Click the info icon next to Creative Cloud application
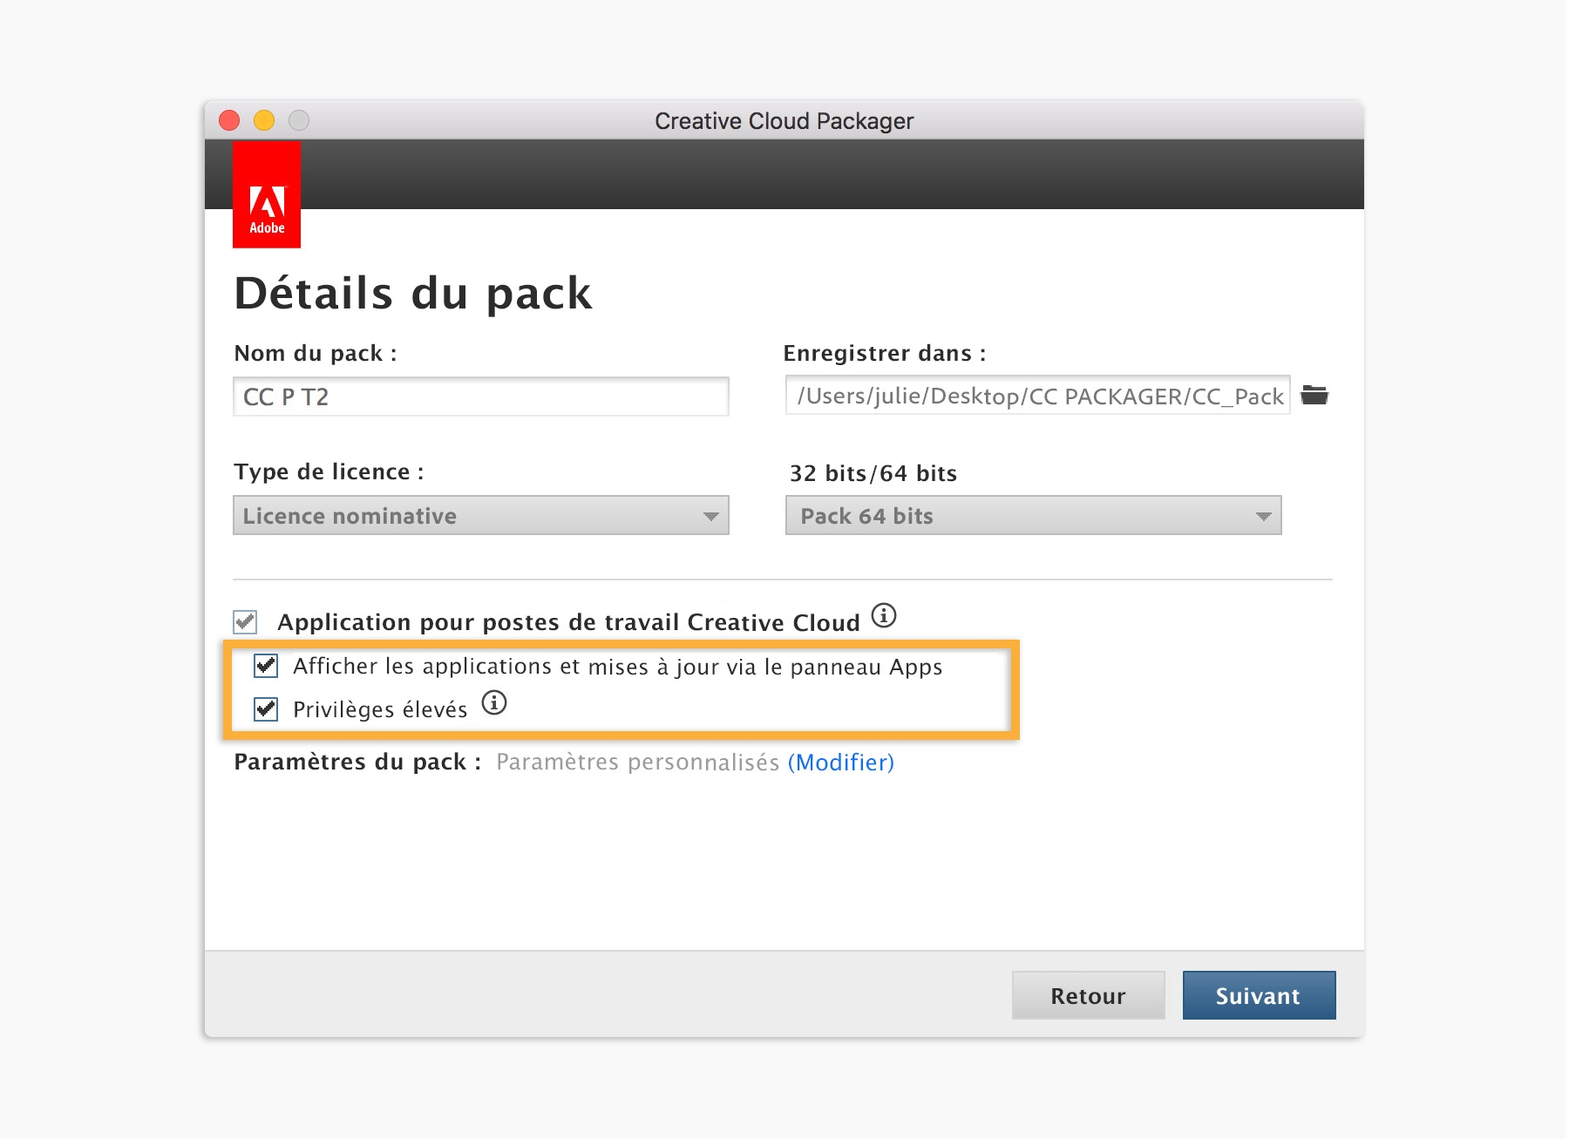Image resolution: width=1569 pixels, height=1139 pixels. pyautogui.click(x=884, y=616)
